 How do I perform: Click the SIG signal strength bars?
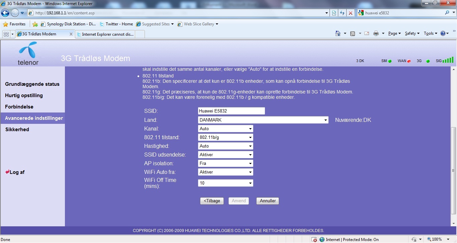[448, 60]
